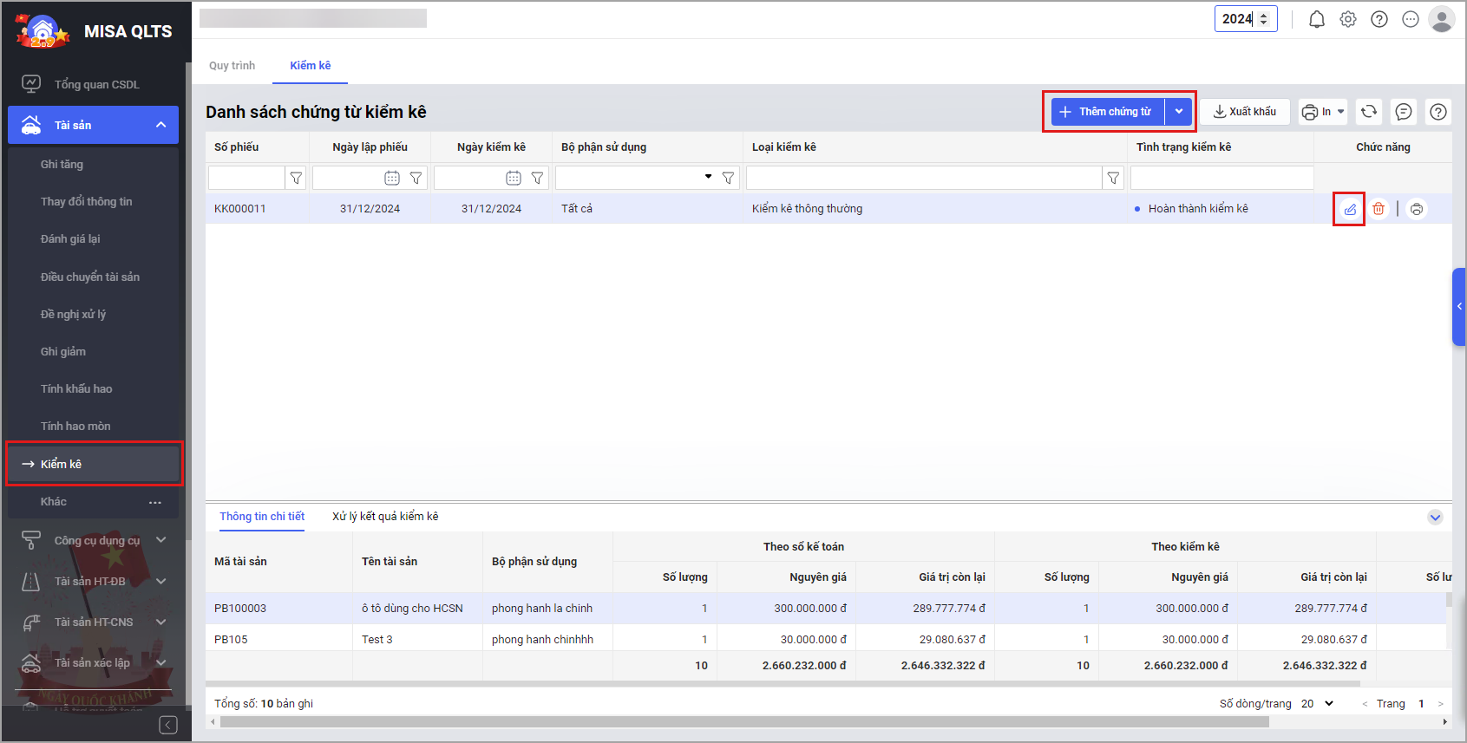Collapse the sidebar navigation panel

pyautogui.click(x=168, y=725)
